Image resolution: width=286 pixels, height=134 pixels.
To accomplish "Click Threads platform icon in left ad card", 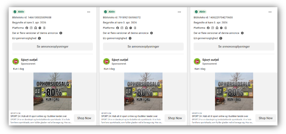I will (x=44, y=28).
